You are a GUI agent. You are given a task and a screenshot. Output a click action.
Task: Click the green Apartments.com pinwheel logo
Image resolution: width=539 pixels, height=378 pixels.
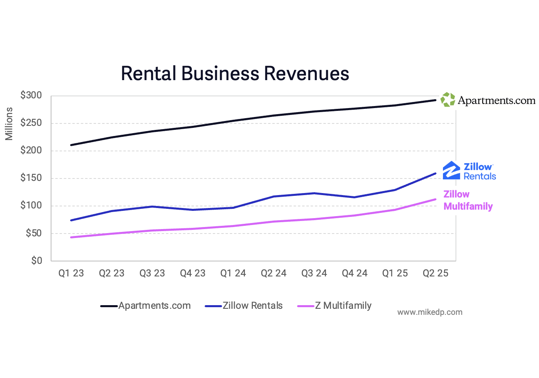[447, 98]
